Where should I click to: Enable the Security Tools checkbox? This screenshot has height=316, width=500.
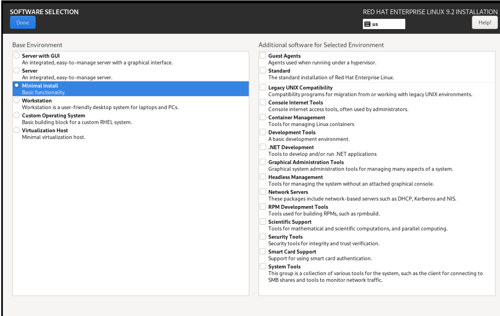(x=263, y=236)
